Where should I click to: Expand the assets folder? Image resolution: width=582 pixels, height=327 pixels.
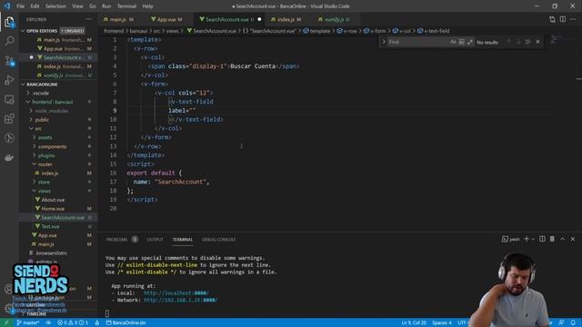(x=45, y=137)
